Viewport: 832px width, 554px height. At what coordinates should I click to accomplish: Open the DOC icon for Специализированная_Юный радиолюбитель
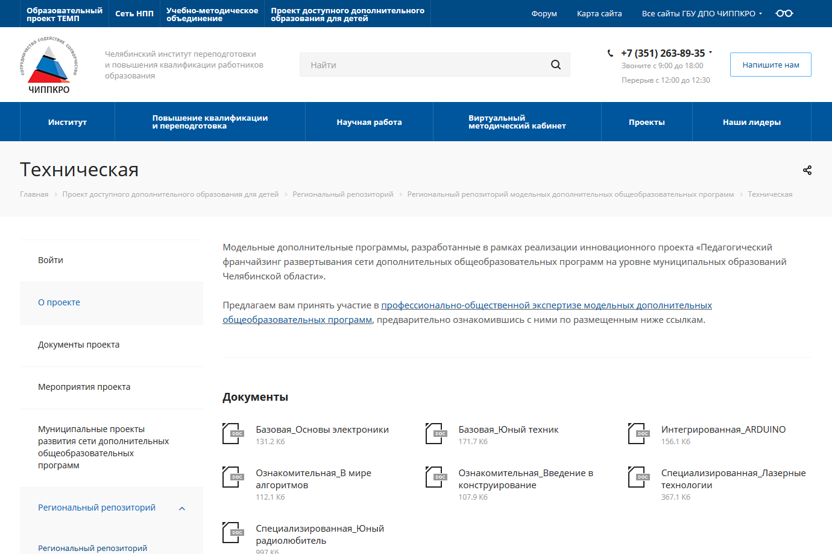pyautogui.click(x=233, y=532)
